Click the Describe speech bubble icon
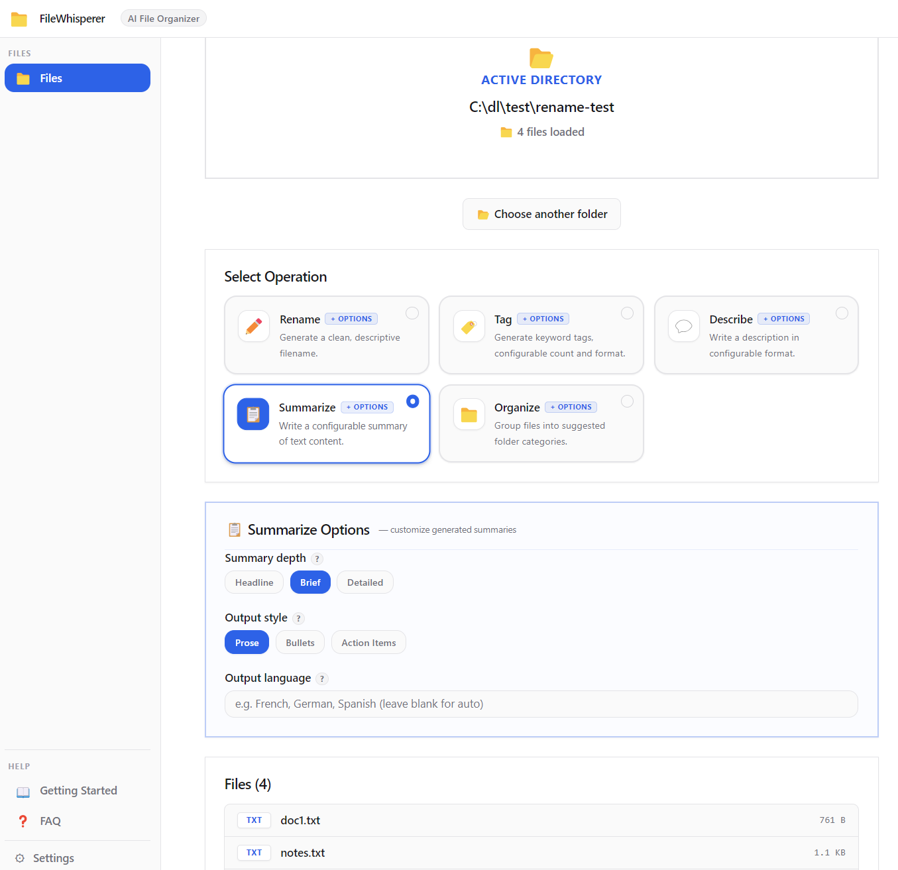The height and width of the screenshot is (870, 898). pyautogui.click(x=684, y=326)
